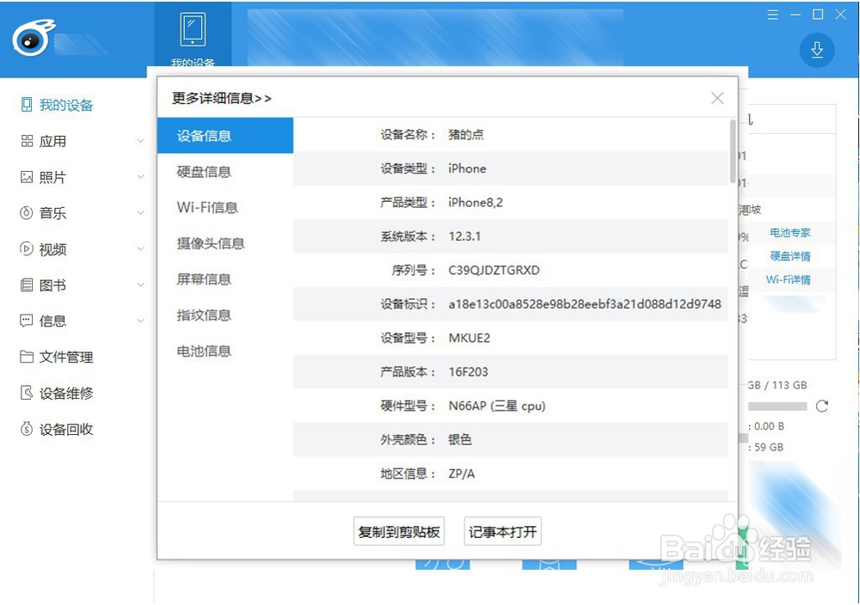Screen dimensions: 860x605
Task: Open the 电池专家 link
Action: point(790,232)
